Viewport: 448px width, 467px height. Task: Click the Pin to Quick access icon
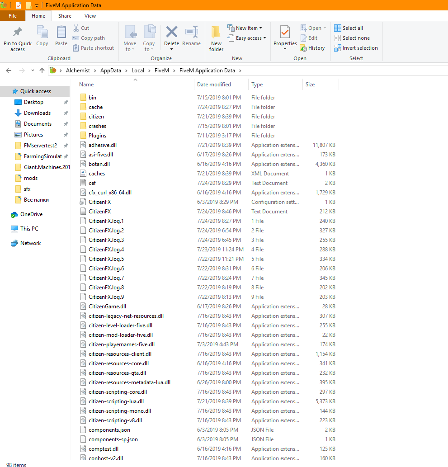tap(18, 32)
